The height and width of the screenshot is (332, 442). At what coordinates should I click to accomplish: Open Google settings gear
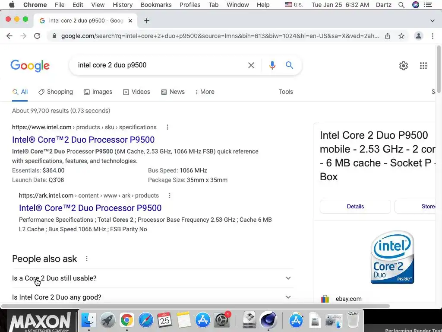[404, 66]
